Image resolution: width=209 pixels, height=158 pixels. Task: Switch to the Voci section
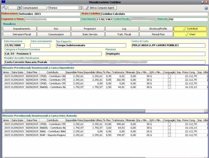54,29
